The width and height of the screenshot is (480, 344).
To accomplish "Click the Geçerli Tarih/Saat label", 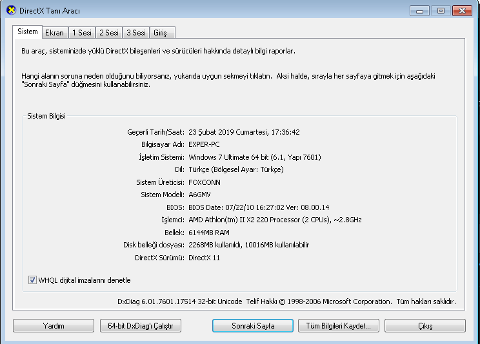I will point(155,132).
